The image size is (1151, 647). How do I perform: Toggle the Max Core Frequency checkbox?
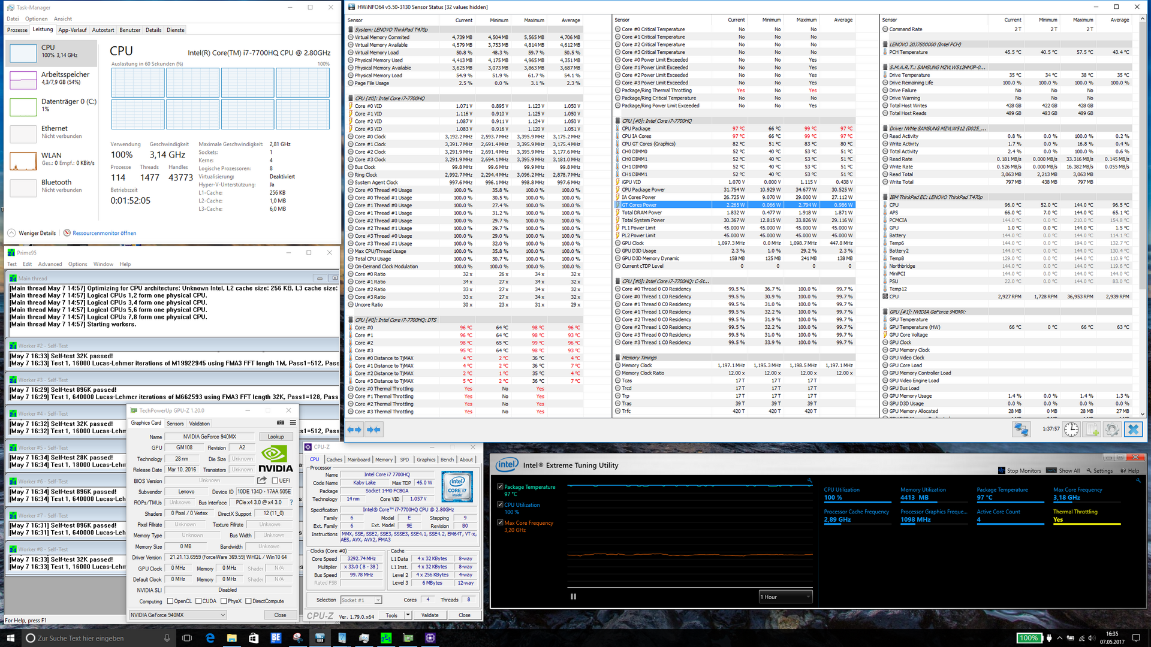tap(500, 523)
